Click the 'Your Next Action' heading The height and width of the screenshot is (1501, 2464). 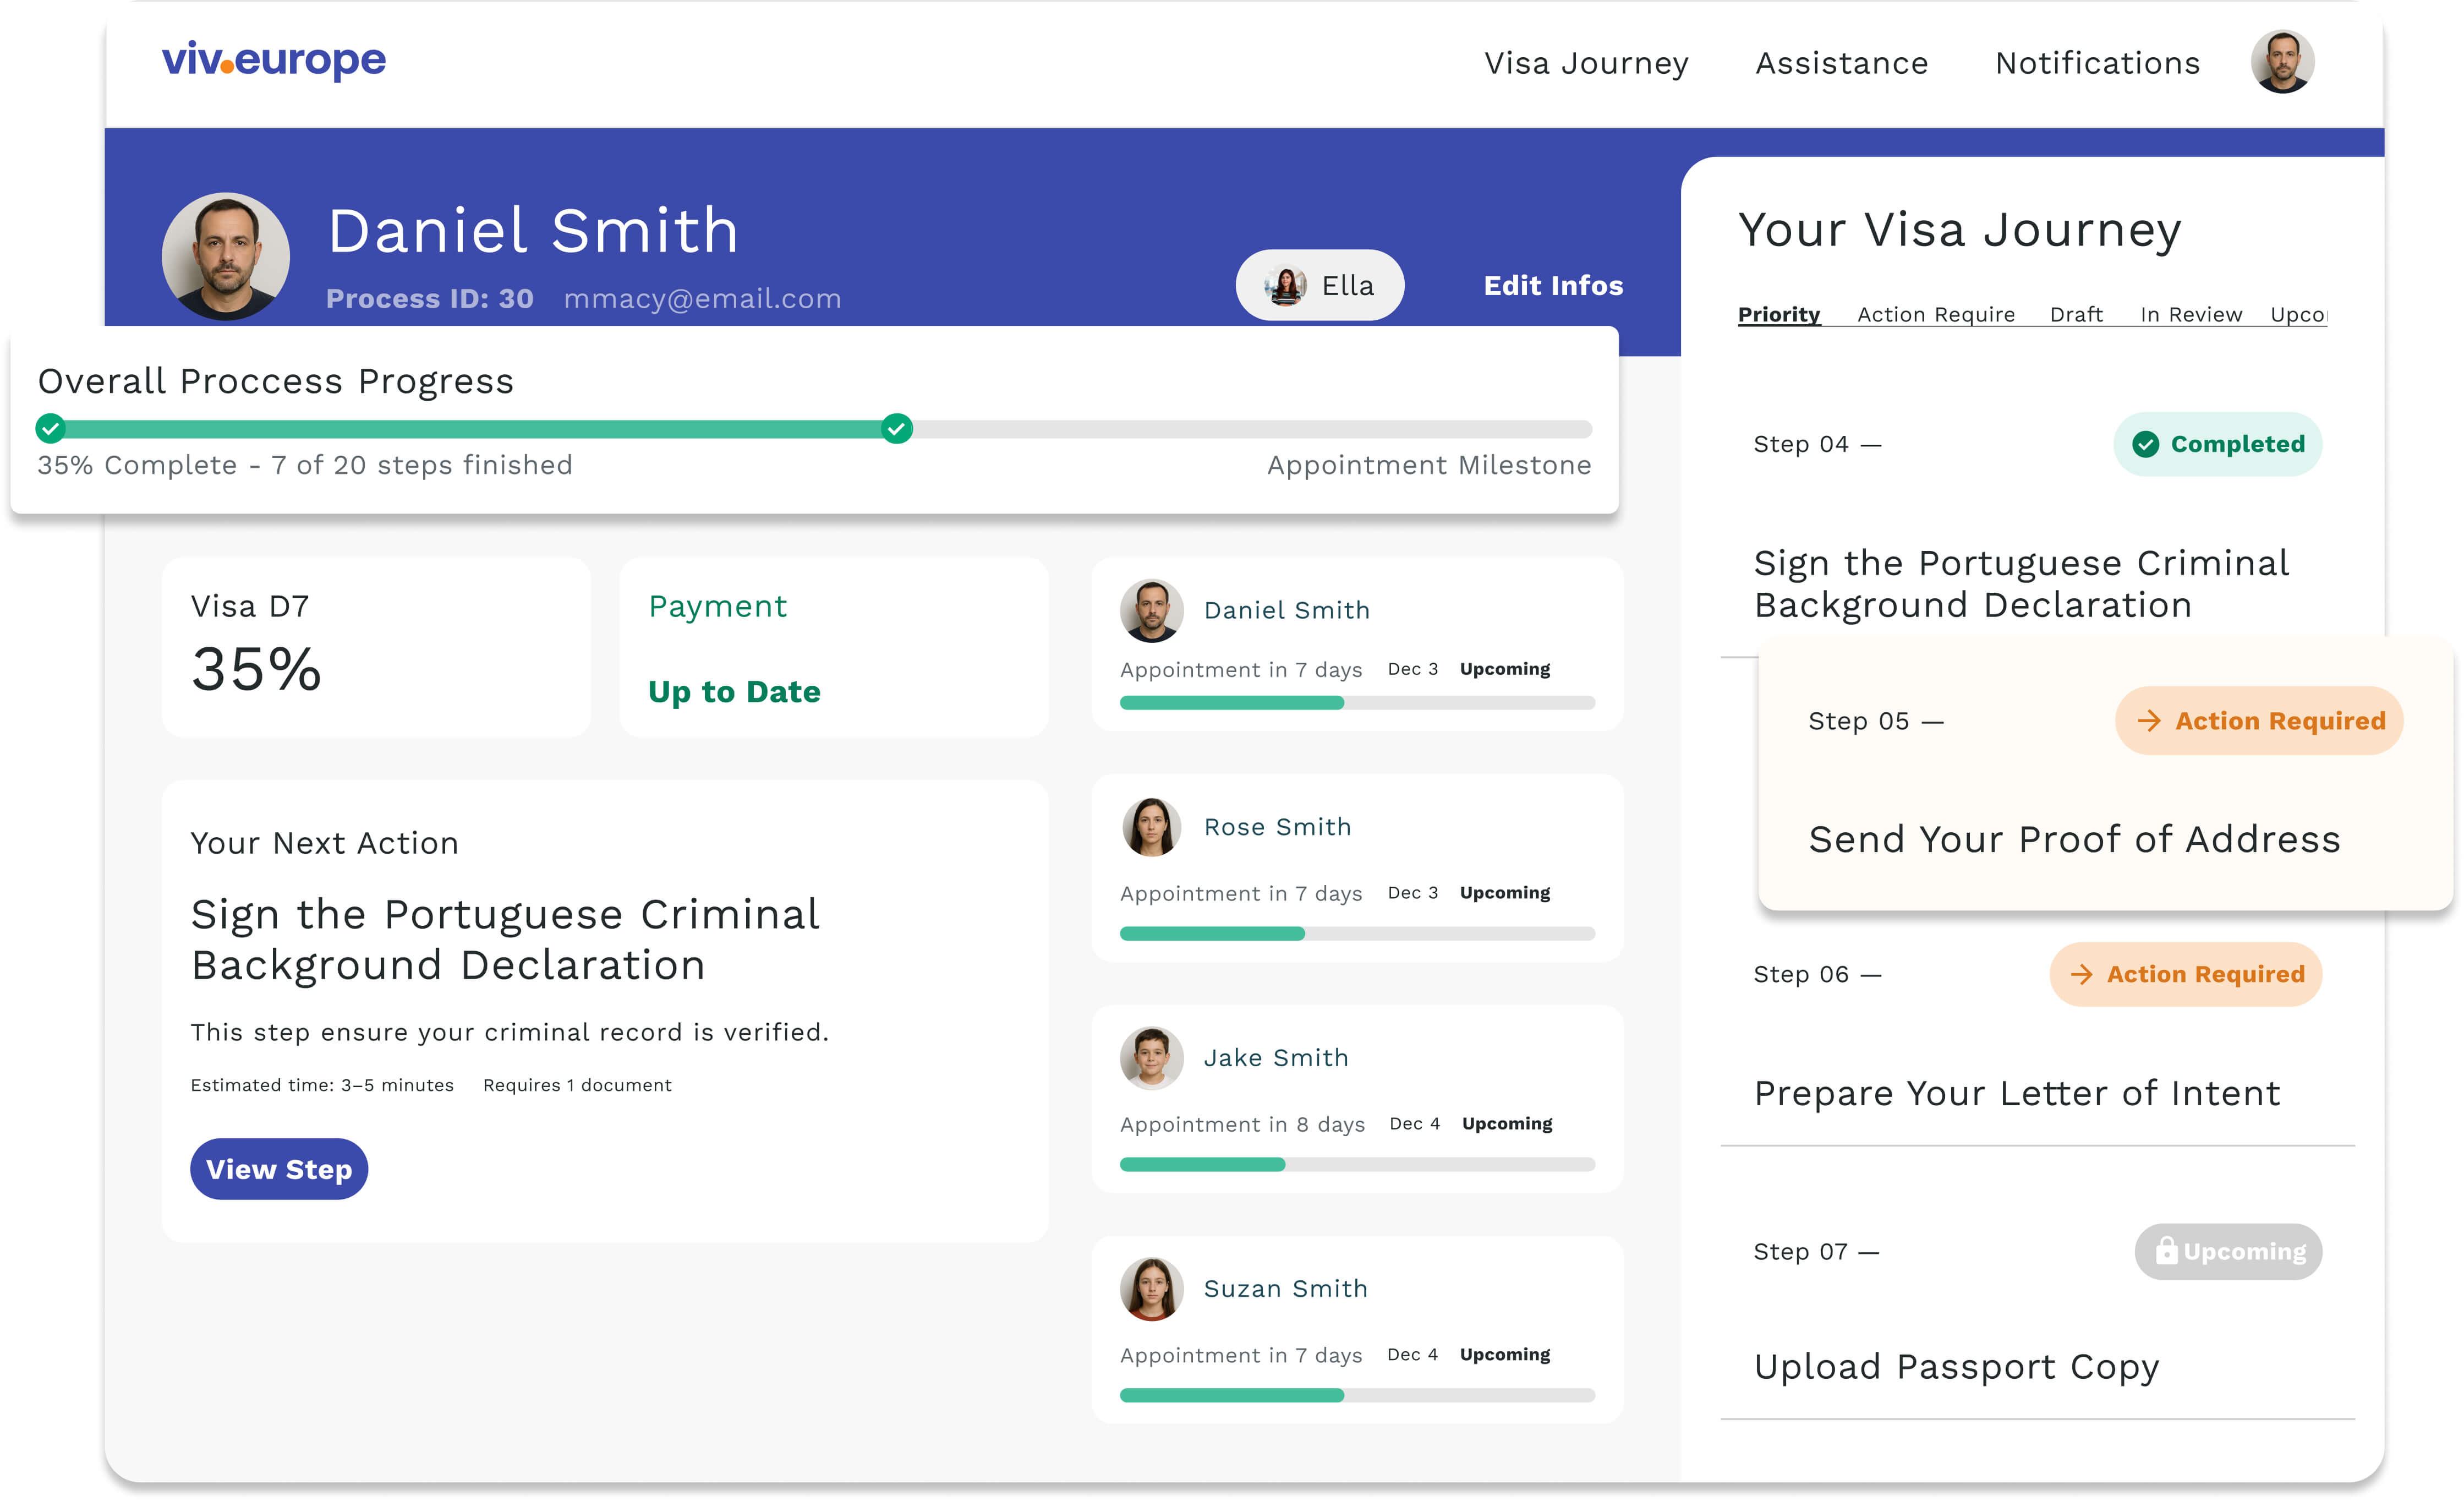click(x=325, y=843)
